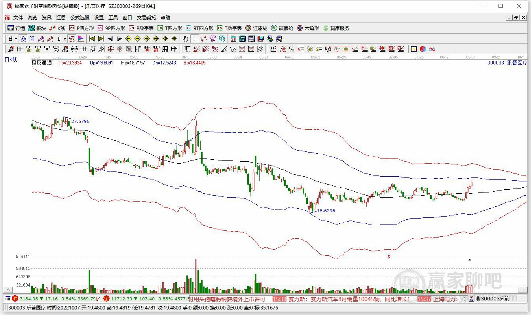Click the red floppy save icon
Screen dimensions: 531x315
261,39
